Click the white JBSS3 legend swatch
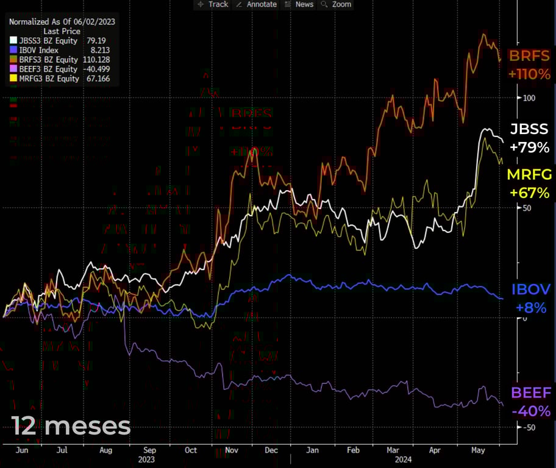This screenshot has height=468, width=556. (13, 40)
